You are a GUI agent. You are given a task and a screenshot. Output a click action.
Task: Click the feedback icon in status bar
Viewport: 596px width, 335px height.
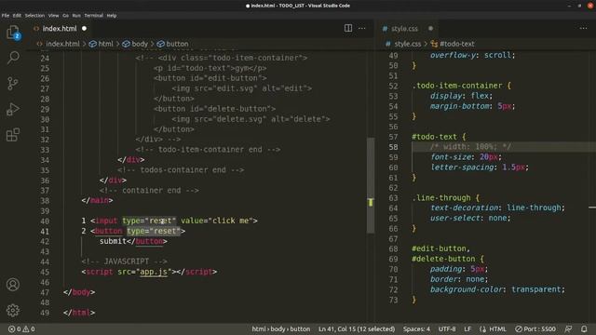[x=568, y=328]
